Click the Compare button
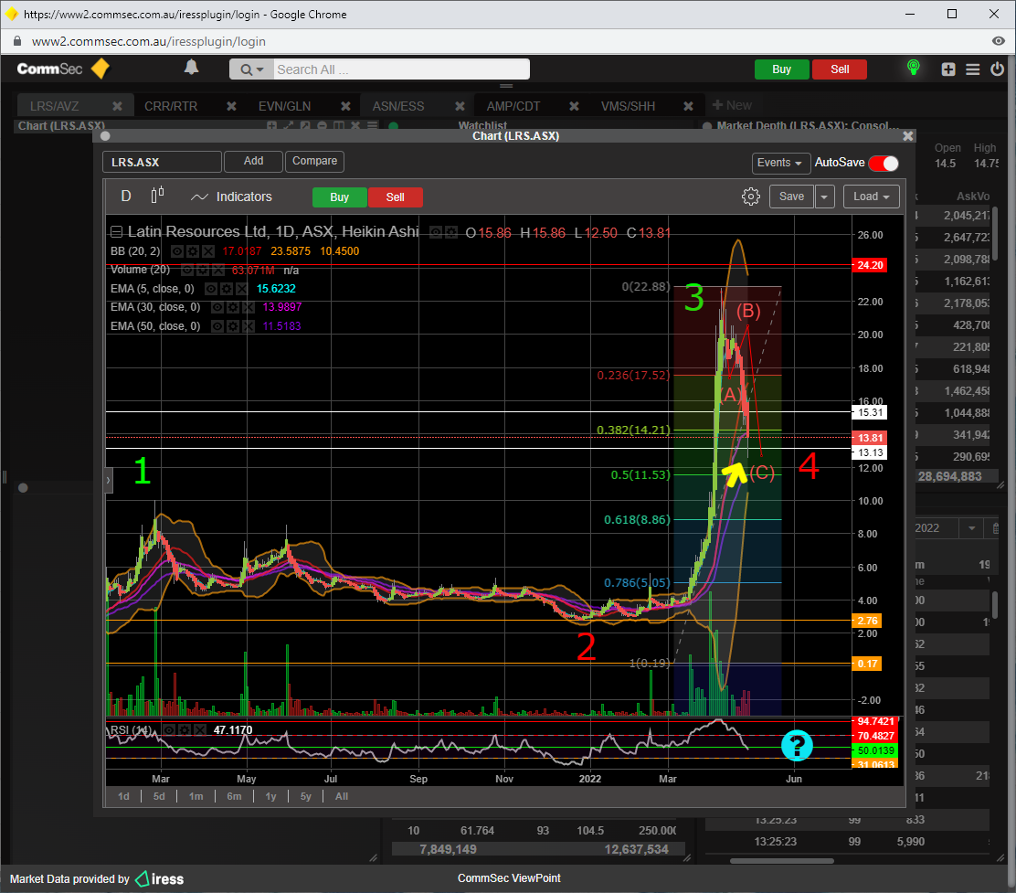Image resolution: width=1016 pixels, height=893 pixels. pyautogui.click(x=314, y=162)
